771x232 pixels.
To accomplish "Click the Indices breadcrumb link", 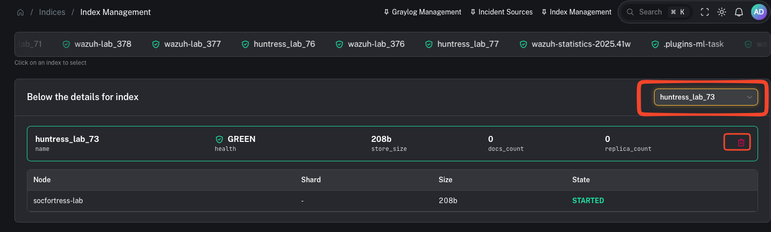I will pos(52,12).
